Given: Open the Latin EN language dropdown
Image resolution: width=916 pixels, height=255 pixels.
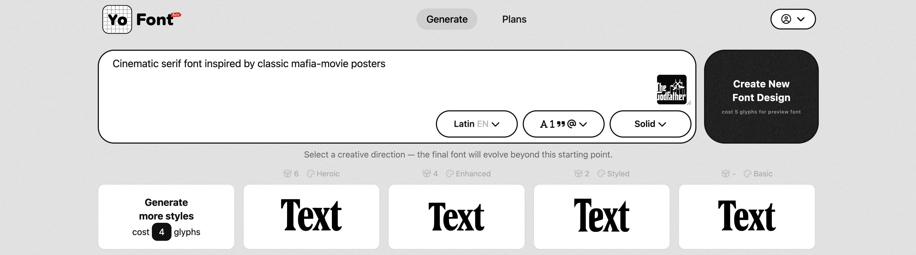Looking at the screenshot, I should tap(477, 124).
